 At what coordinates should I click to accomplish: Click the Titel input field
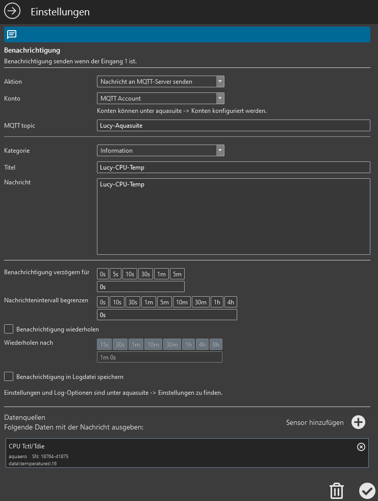[233, 168]
